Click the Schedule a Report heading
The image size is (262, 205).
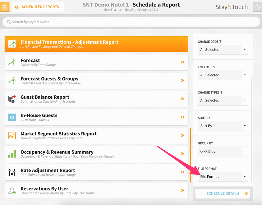point(156,5)
